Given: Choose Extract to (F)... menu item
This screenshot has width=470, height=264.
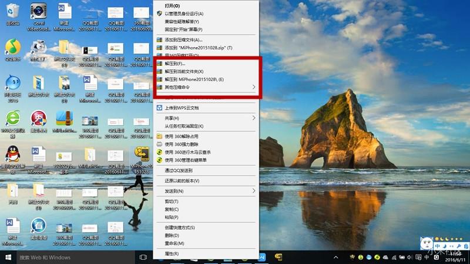Looking at the screenshot, I should pos(206,64).
